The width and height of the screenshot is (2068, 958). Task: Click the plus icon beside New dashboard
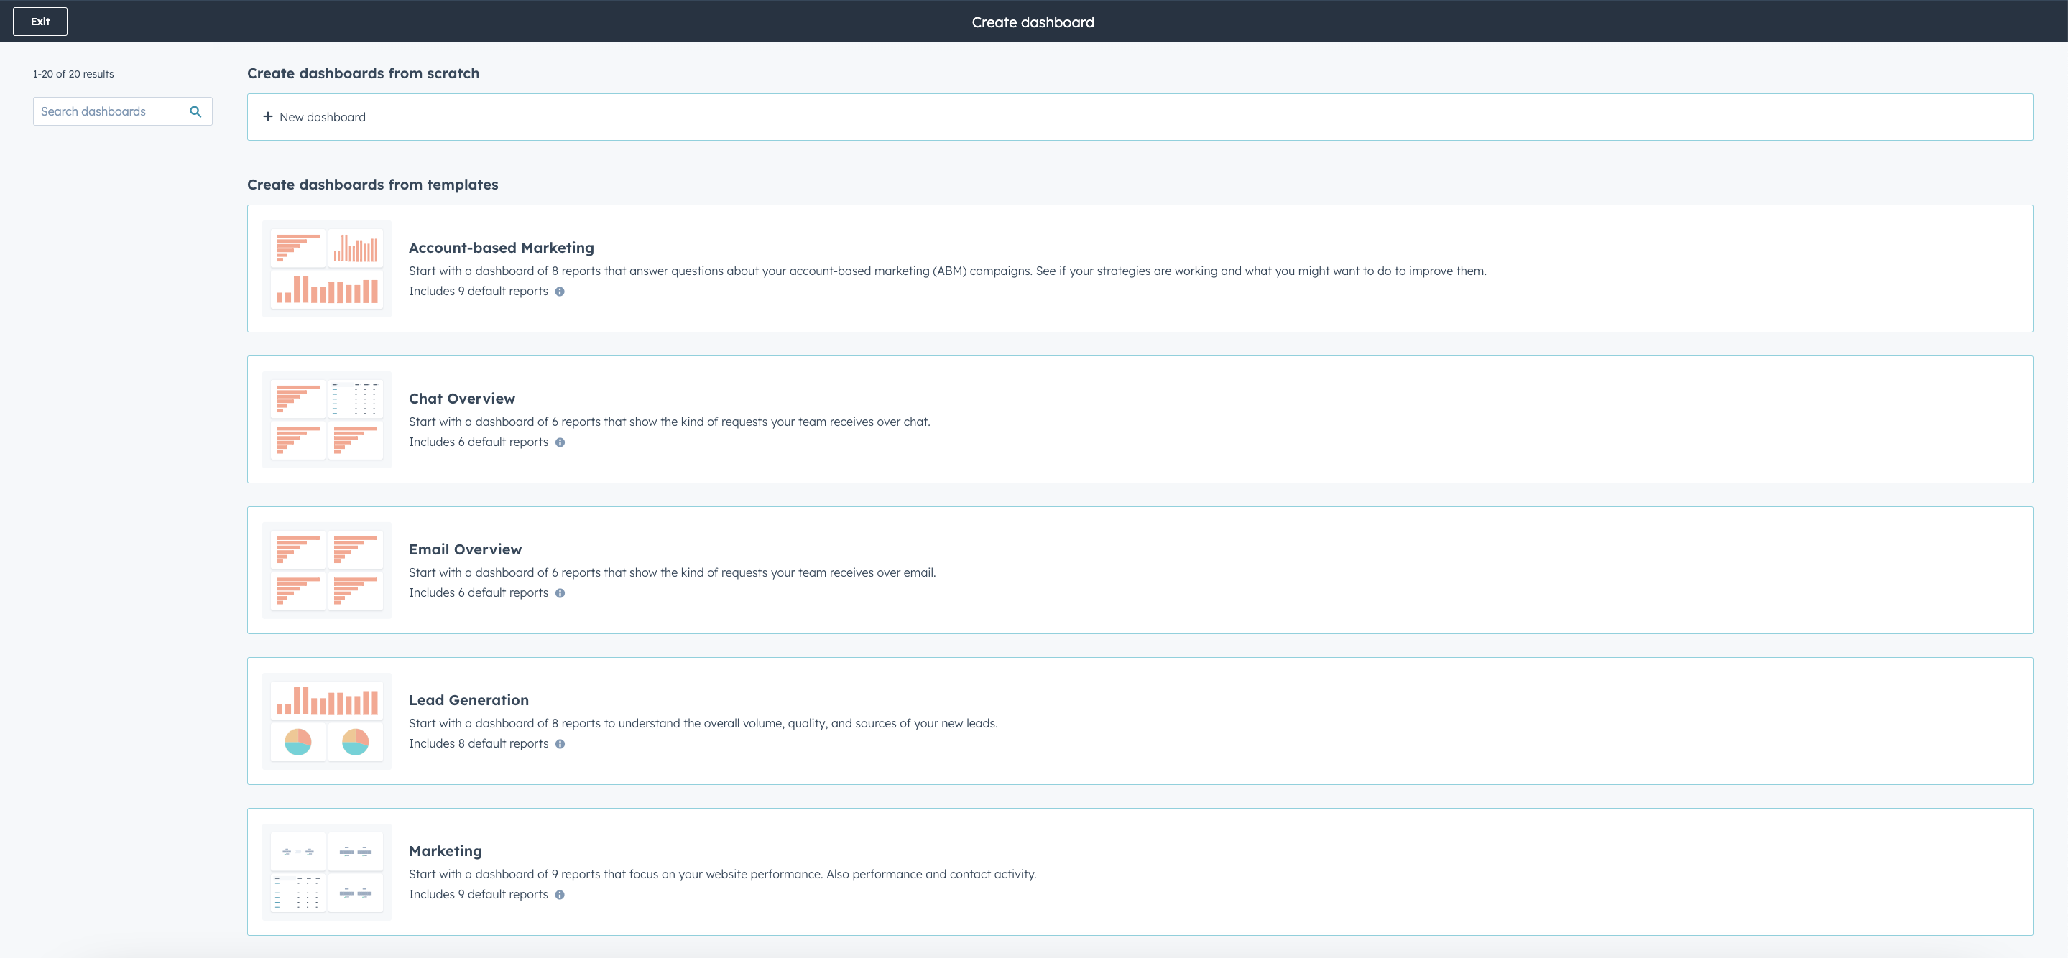[x=268, y=117]
